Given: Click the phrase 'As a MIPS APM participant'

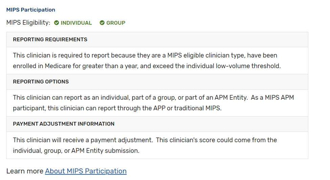Looking at the screenshot, I should (x=153, y=103).
